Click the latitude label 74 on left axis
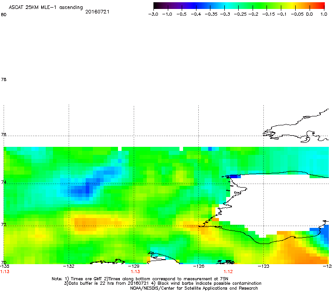The width and height of the screenshot is (332, 291). (x=4, y=182)
